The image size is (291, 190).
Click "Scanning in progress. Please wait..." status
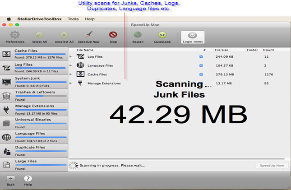pyautogui.click(x=112, y=165)
